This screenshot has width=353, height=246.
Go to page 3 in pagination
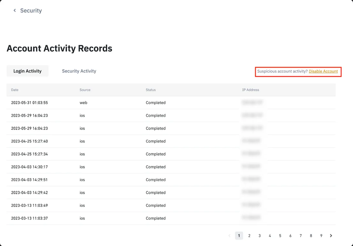[x=260, y=236]
